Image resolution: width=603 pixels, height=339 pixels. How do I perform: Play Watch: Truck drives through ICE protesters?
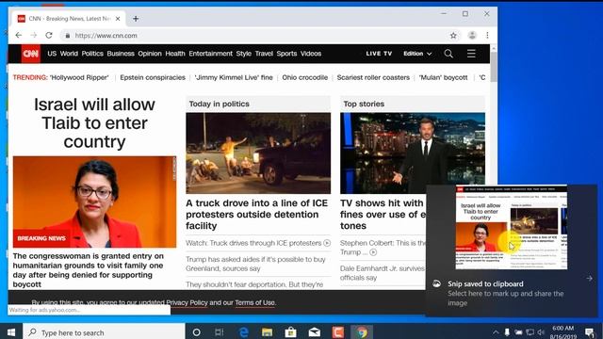[x=258, y=243]
